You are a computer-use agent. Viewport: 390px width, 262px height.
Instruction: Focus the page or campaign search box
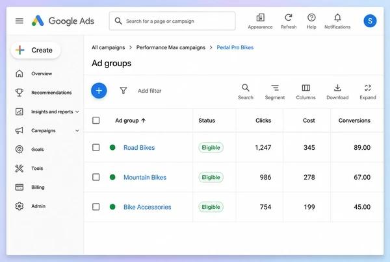tap(172, 21)
